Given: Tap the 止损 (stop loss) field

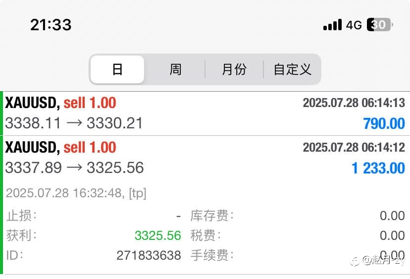Looking at the screenshot, I should coord(94,216).
